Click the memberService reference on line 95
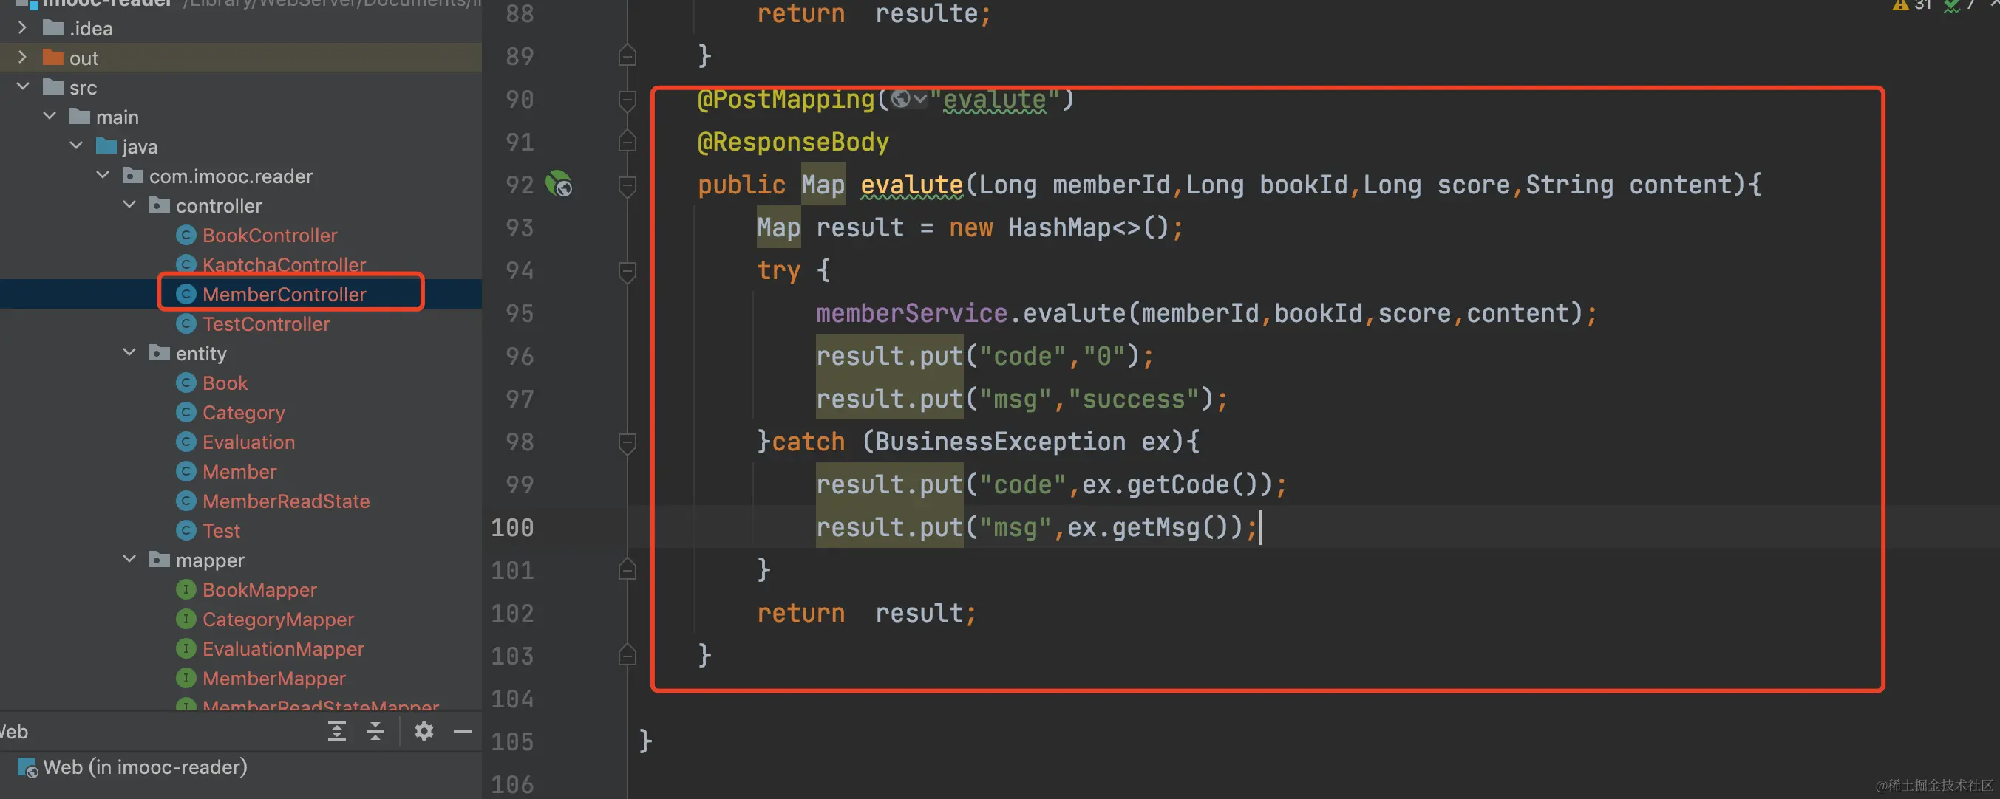This screenshot has height=799, width=2000. [911, 313]
